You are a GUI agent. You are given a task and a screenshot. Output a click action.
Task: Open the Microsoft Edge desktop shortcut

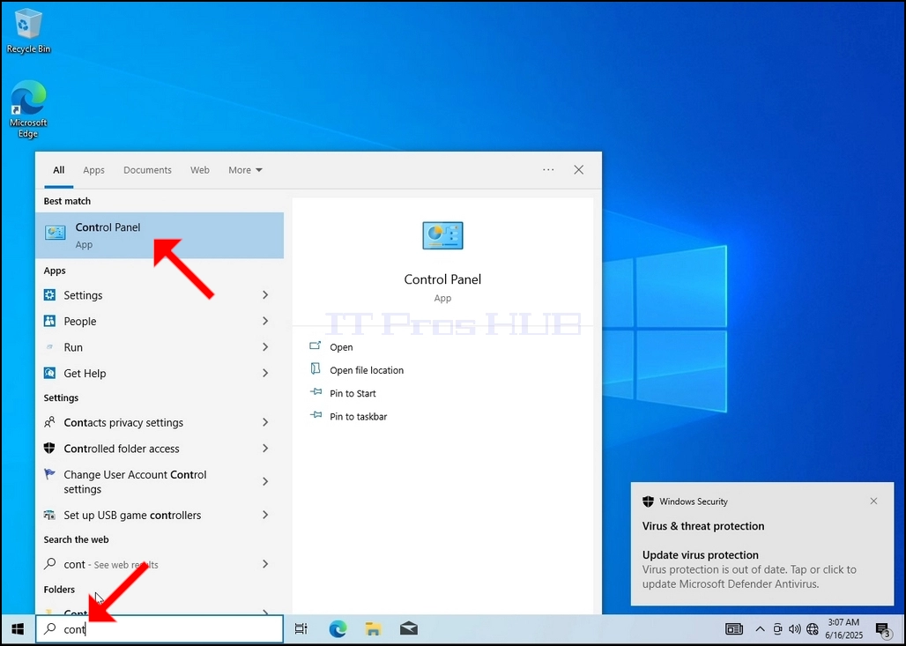tap(27, 110)
